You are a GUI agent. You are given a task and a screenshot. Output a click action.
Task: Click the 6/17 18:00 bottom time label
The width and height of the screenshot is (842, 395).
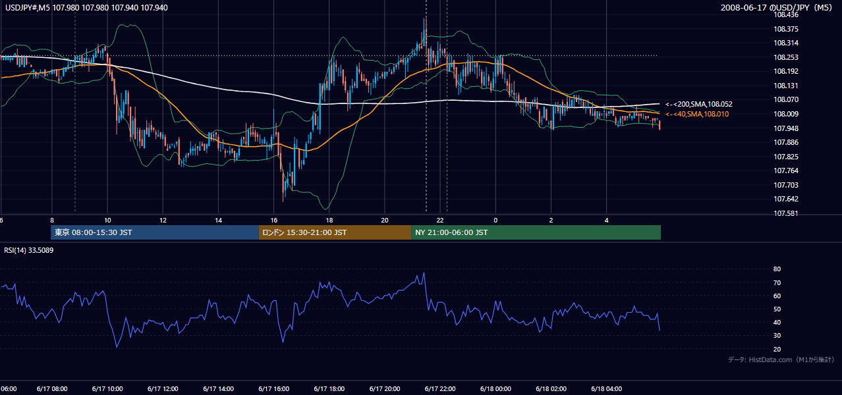pyautogui.click(x=329, y=388)
